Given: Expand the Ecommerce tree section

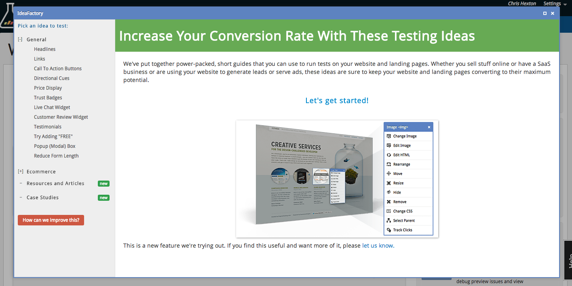Looking at the screenshot, I should 21,172.
